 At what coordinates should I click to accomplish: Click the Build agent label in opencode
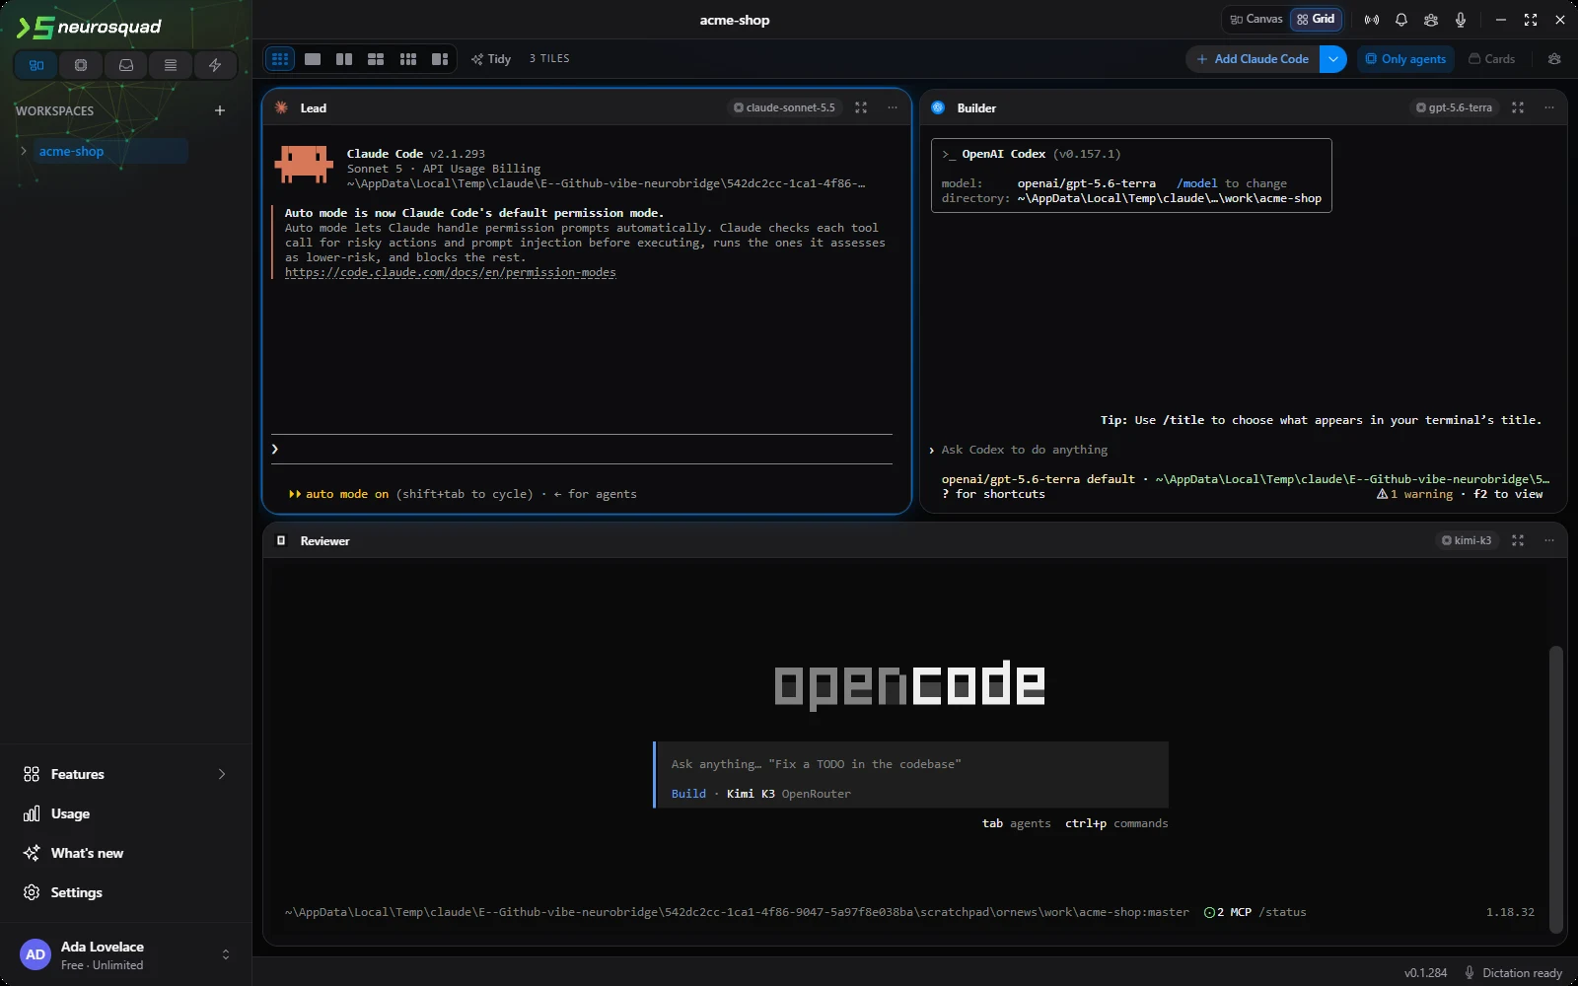[688, 794]
